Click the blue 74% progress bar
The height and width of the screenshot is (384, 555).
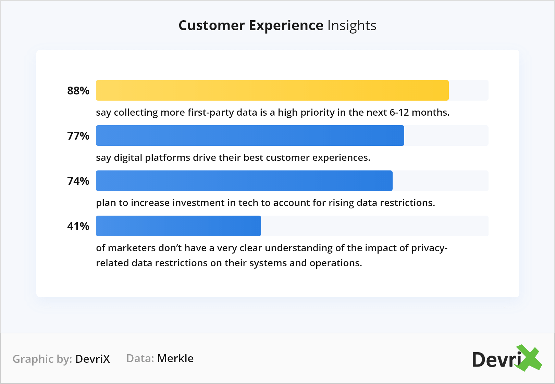click(244, 181)
